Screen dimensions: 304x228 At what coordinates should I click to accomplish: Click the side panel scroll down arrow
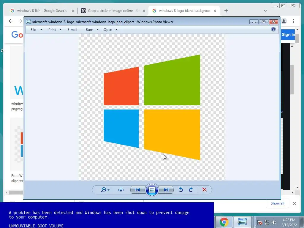point(297,187)
